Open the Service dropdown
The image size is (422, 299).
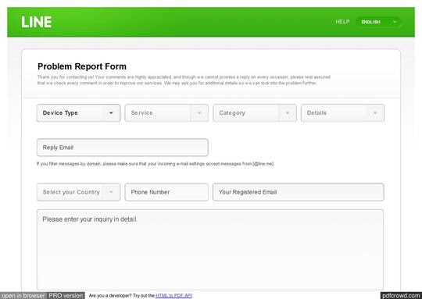tap(166, 113)
